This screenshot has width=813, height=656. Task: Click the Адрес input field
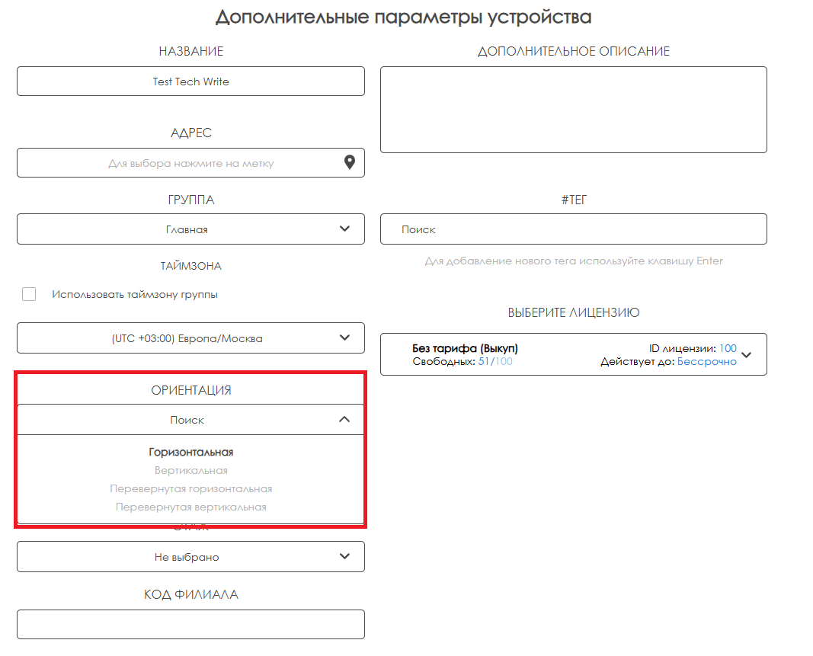pos(179,163)
